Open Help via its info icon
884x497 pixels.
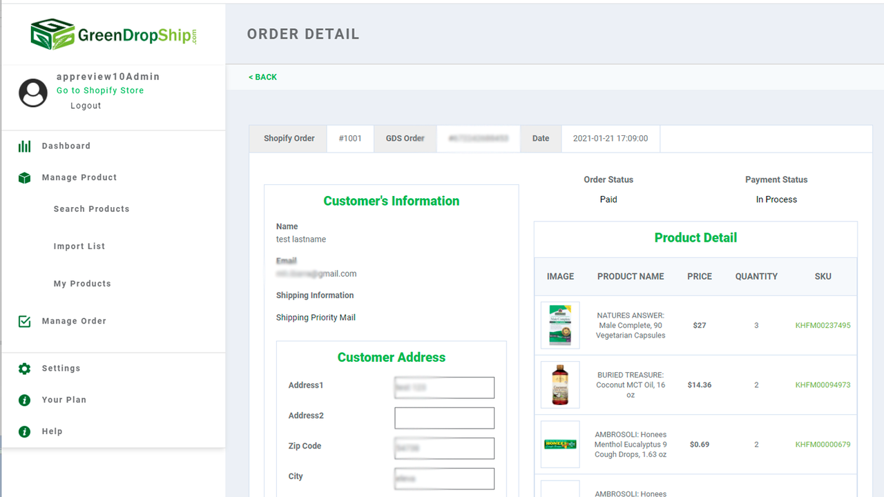point(24,431)
